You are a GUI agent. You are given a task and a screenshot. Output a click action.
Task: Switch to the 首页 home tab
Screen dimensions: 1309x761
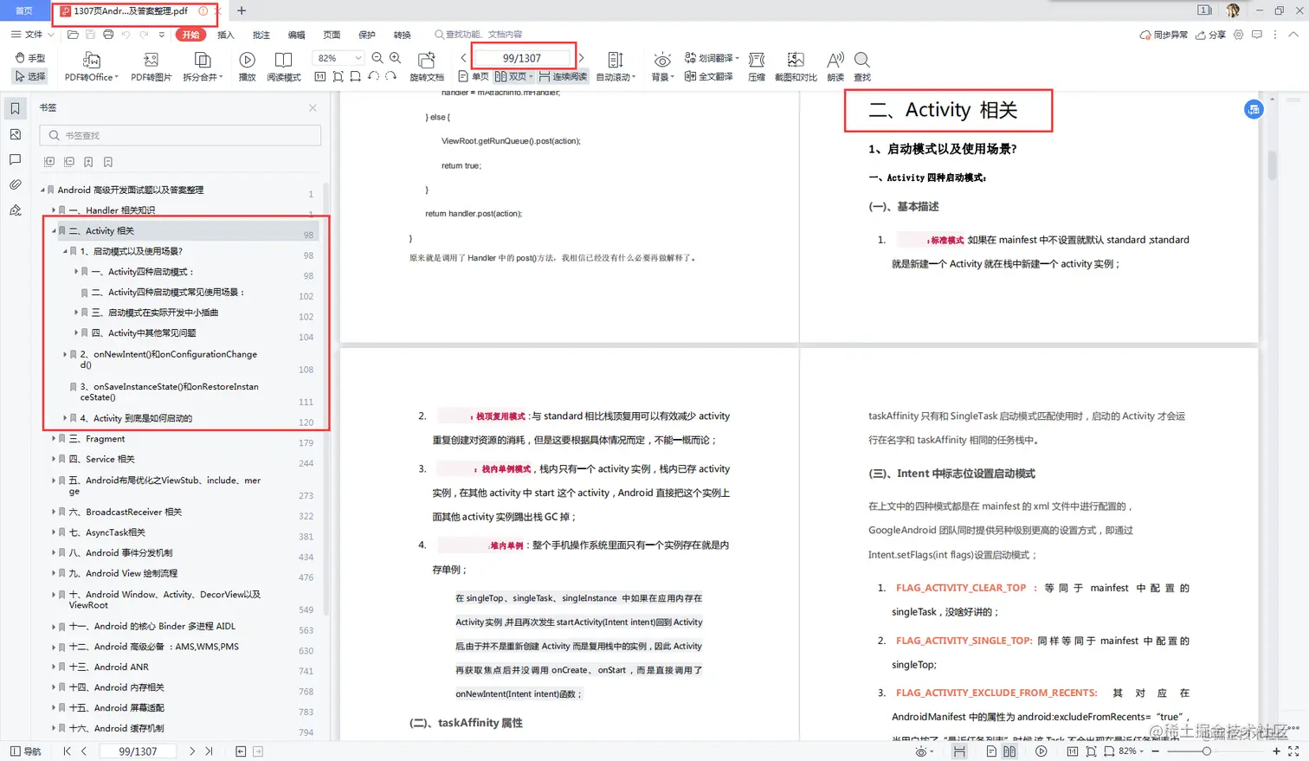23,10
